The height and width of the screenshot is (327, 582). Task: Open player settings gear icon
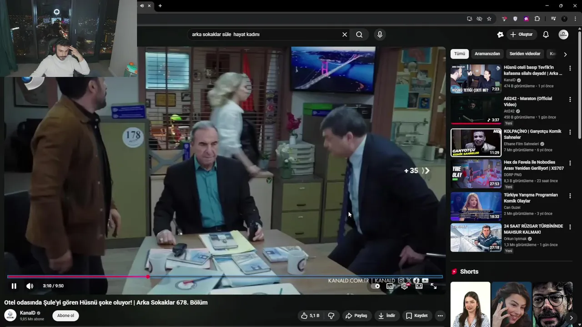pos(405,286)
